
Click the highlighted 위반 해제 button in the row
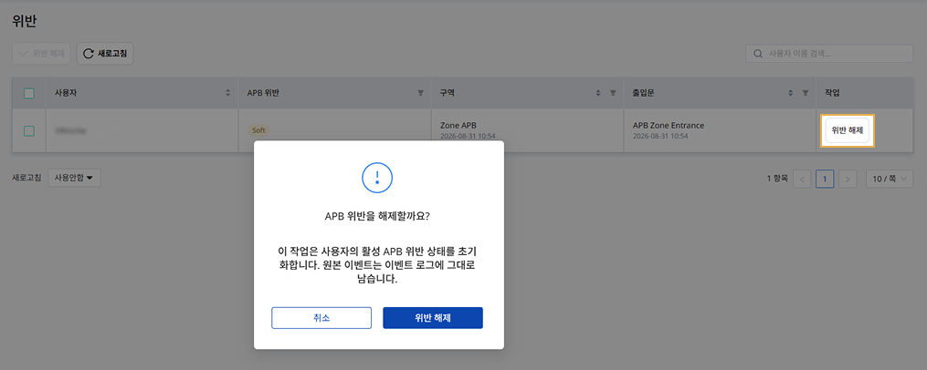click(x=848, y=131)
